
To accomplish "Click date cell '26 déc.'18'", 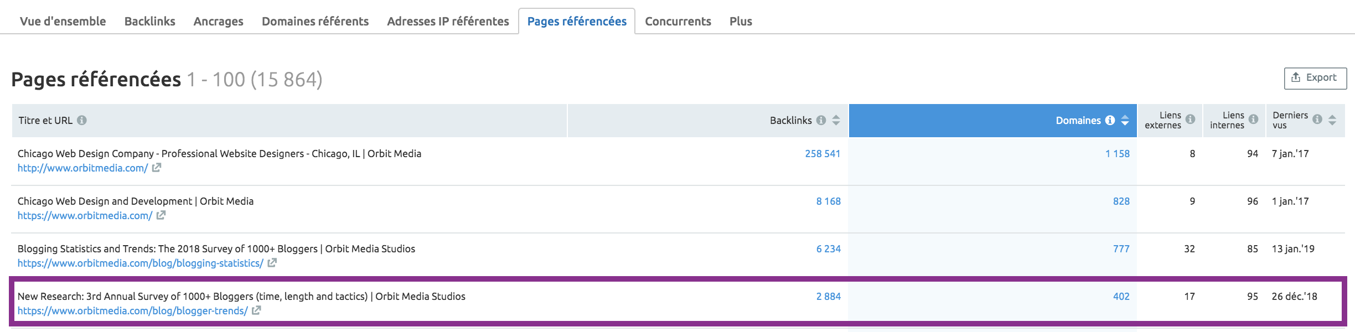I will point(1295,296).
